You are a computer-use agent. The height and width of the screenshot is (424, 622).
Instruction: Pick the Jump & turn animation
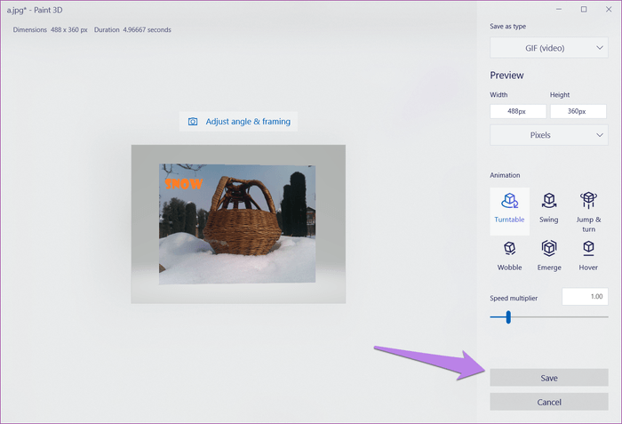[588, 212]
